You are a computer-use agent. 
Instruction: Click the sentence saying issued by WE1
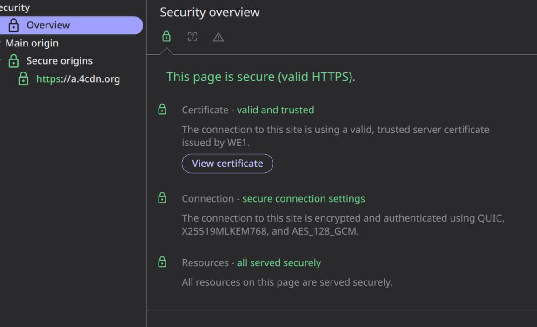point(336,136)
